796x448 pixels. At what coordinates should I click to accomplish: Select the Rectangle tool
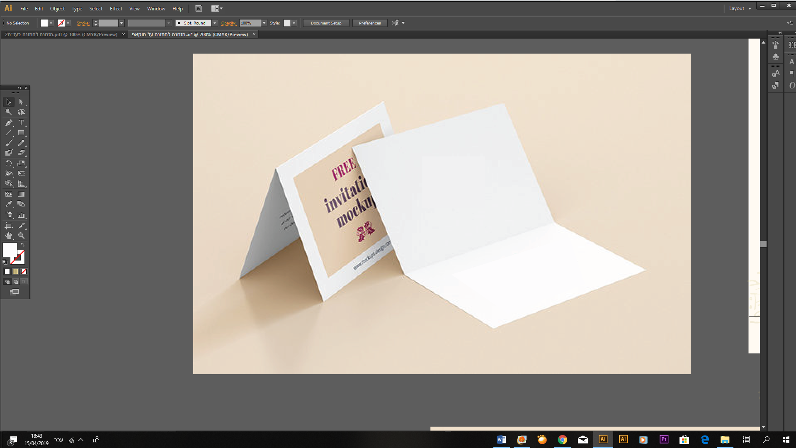click(21, 133)
